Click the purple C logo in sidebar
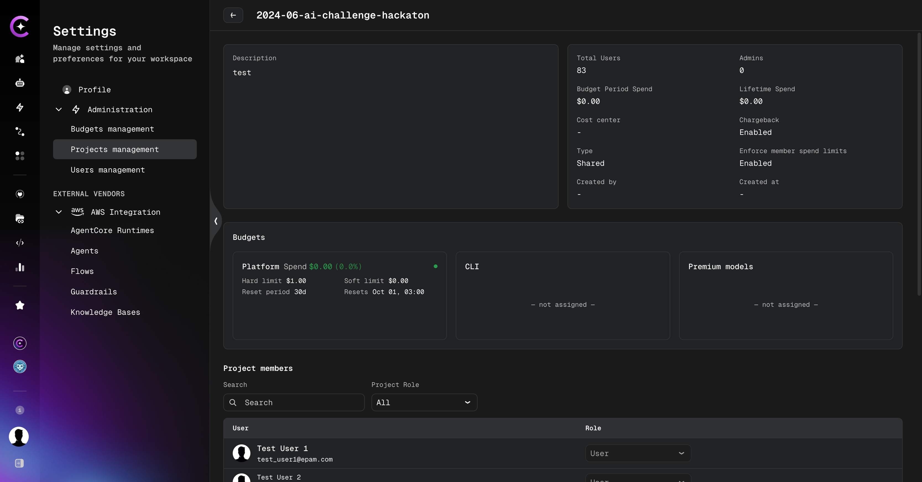Viewport: 922px width, 482px height. (x=20, y=26)
